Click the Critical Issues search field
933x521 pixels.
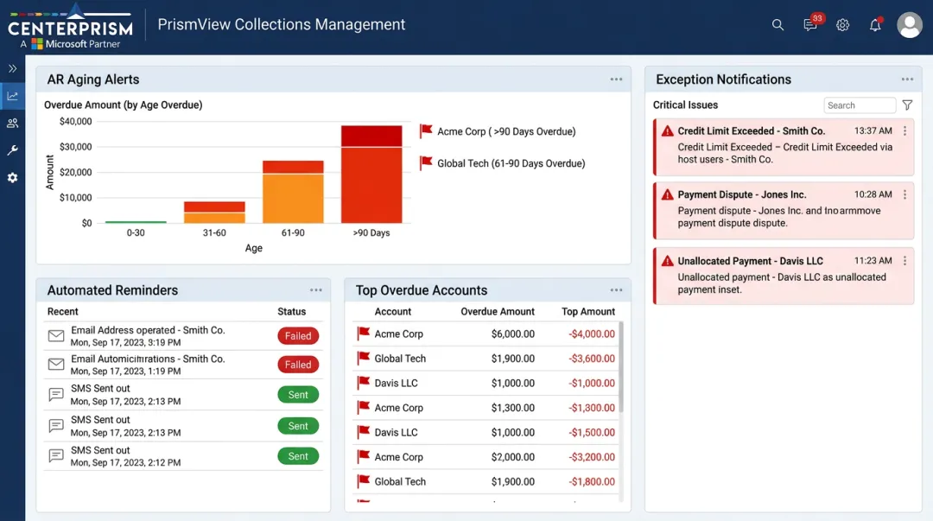coord(860,105)
